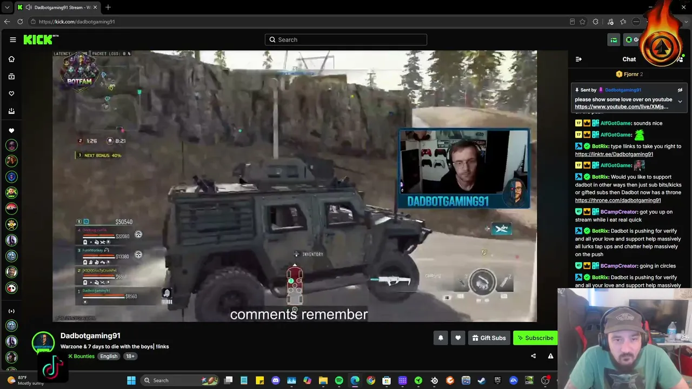This screenshot has width=692, height=389.
Task: Go back to the previous page
Action: pos(7,22)
